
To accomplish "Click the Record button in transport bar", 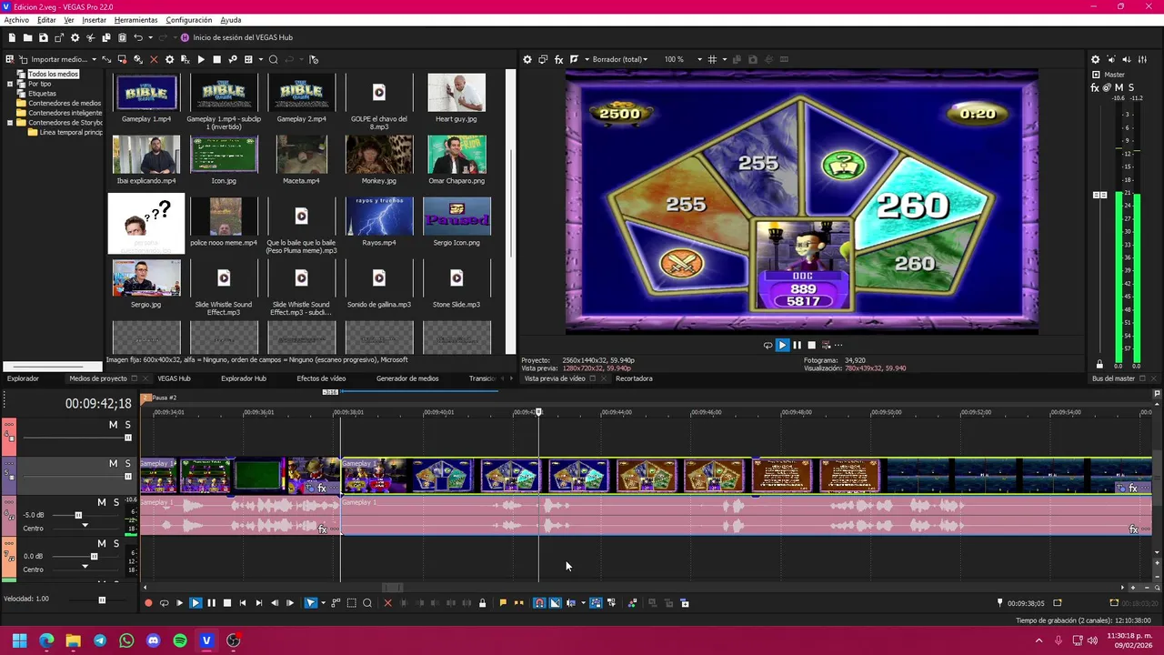I will [x=148, y=602].
